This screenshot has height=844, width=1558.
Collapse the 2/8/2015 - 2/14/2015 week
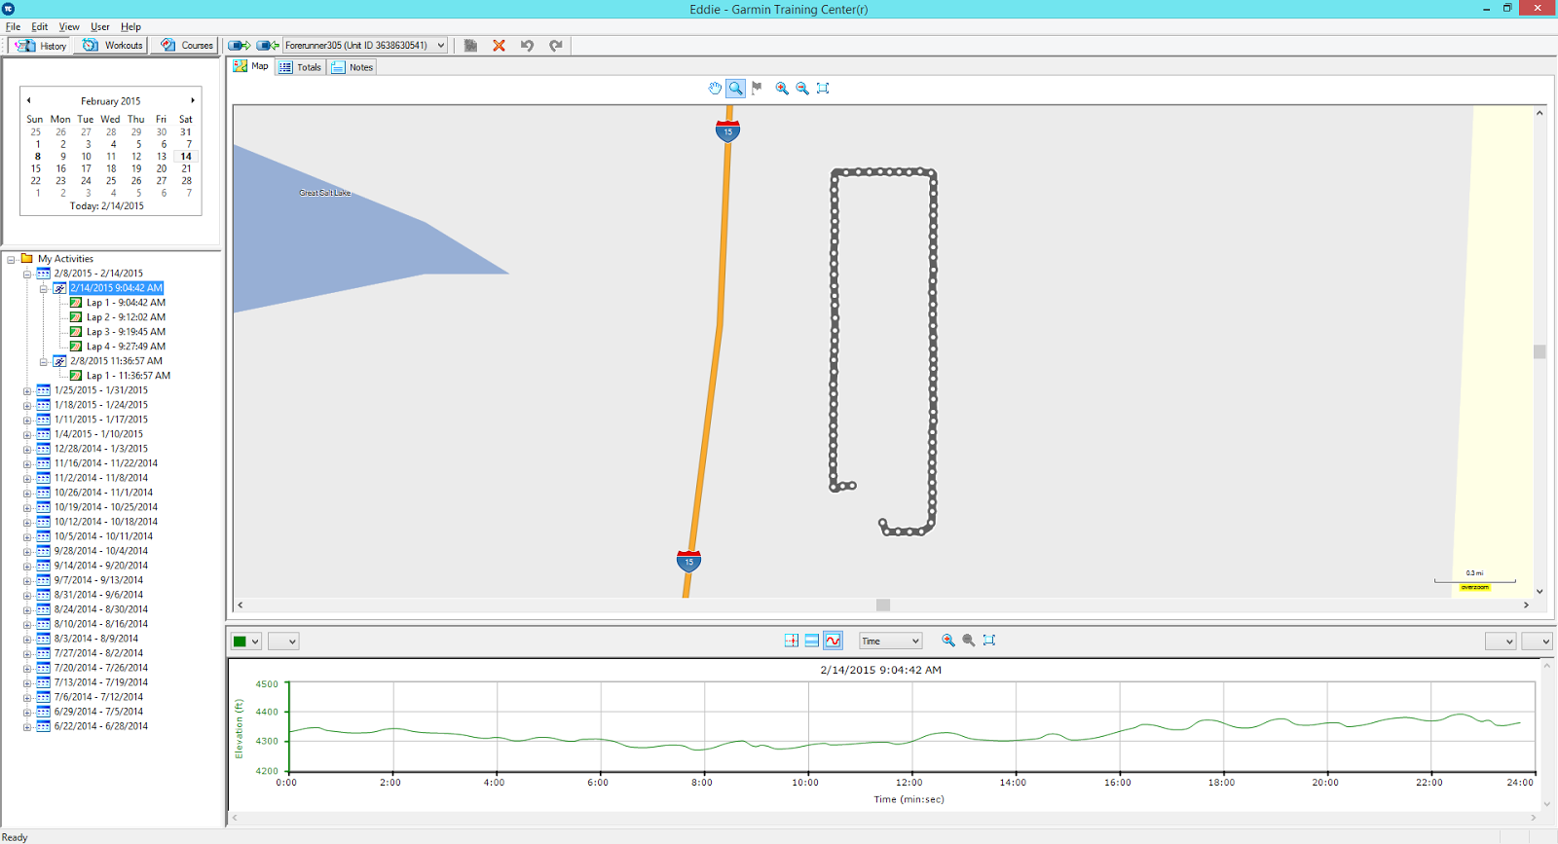tap(27, 275)
